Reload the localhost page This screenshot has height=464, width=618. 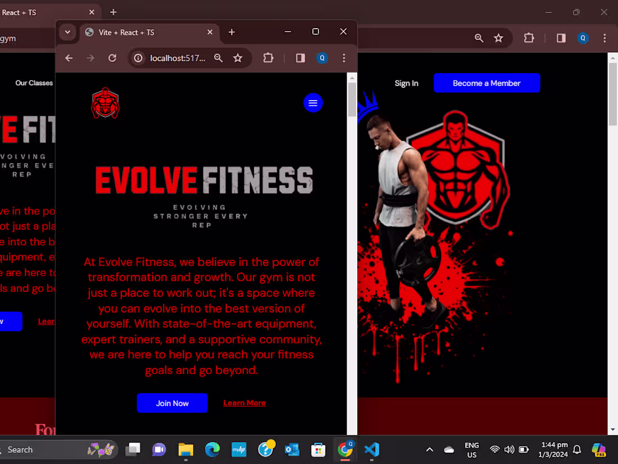coord(112,58)
